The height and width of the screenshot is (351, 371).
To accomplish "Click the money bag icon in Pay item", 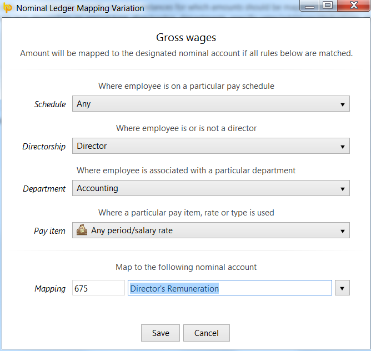I will (82, 230).
